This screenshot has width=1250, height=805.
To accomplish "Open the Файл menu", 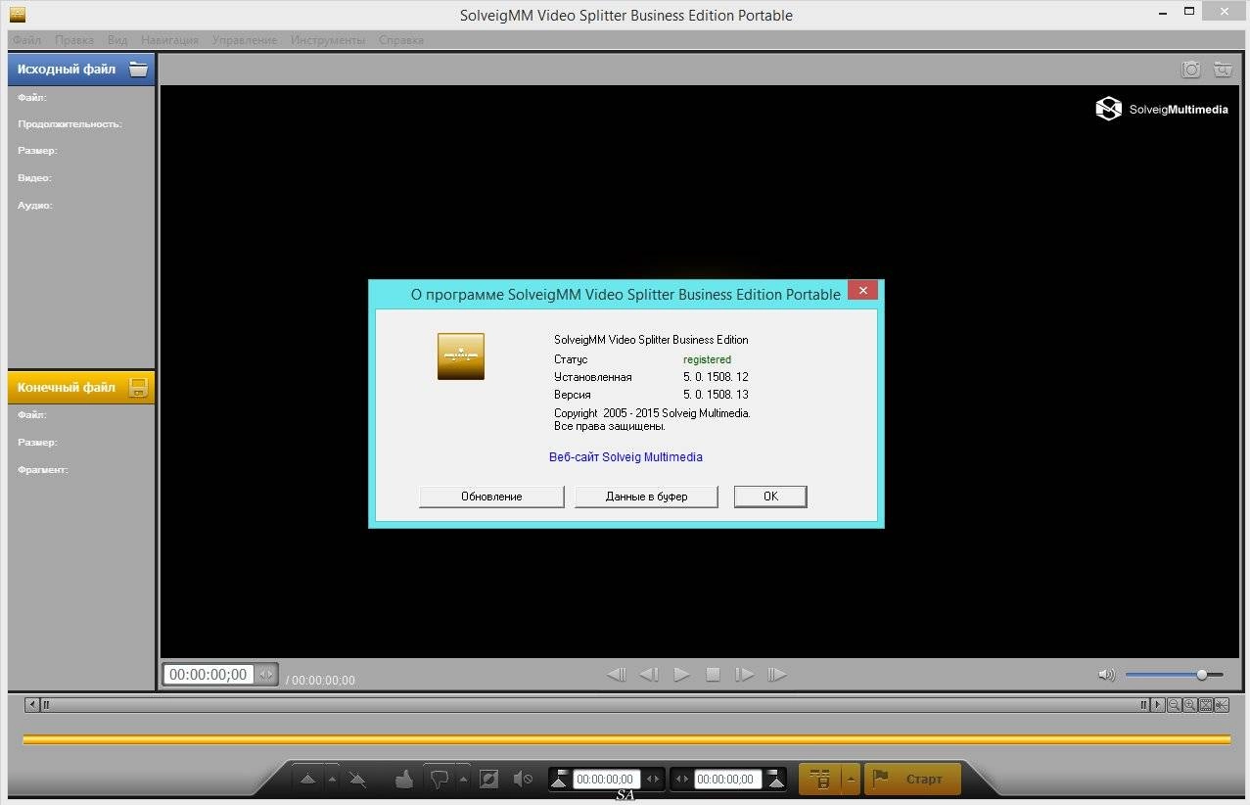I will coord(27,40).
